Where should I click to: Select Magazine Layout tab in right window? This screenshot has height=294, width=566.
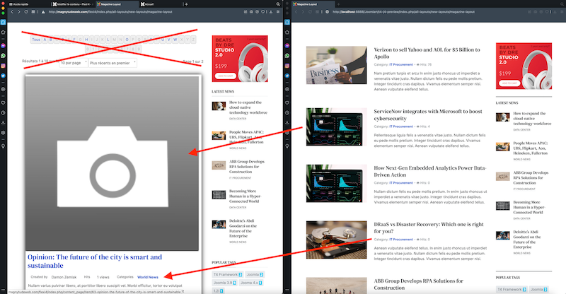(312, 4)
